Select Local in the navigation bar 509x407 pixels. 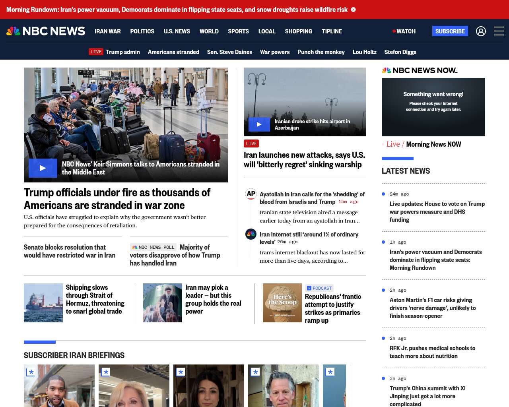coord(267,31)
